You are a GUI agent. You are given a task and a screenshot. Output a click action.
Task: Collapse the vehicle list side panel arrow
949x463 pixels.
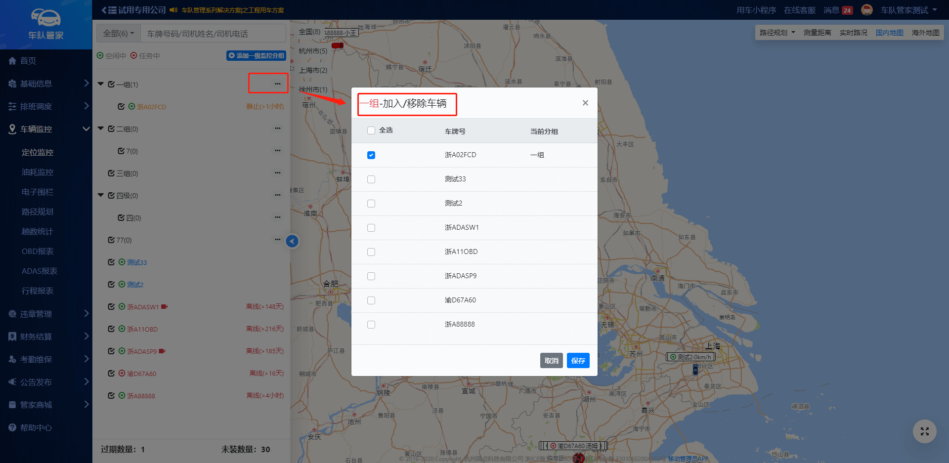click(292, 241)
